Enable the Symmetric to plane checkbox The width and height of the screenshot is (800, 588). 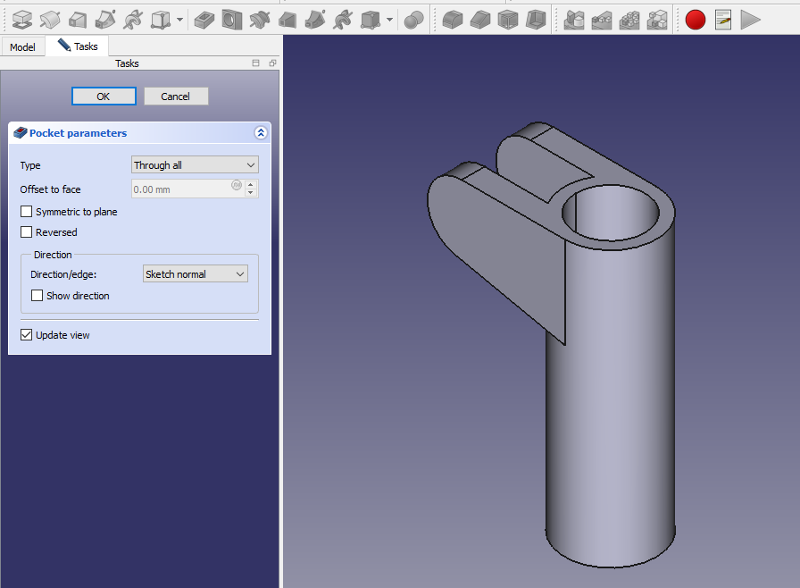pyautogui.click(x=27, y=212)
